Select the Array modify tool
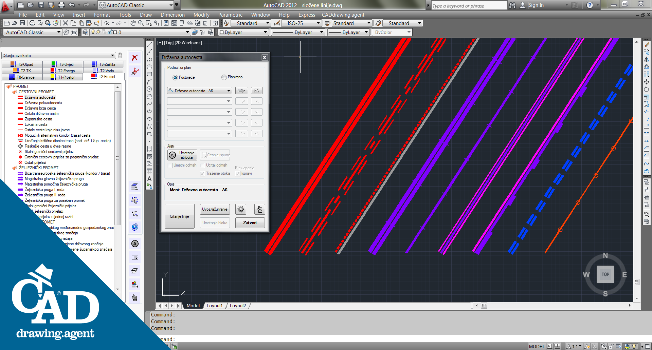The image size is (652, 350). [647, 74]
